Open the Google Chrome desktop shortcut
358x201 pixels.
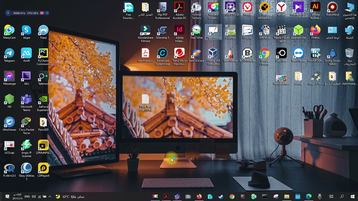(264, 57)
